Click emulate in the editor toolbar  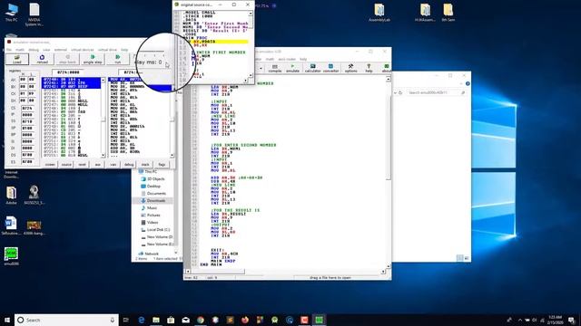click(x=292, y=68)
